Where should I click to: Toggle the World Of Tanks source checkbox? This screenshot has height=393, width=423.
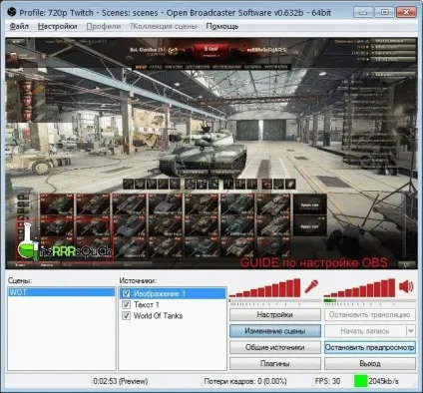tap(127, 315)
